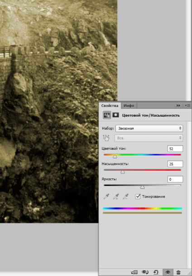Screen dimensions: 192x276
Task: Select the subtract-from-sample eyedropper
Action: click(126, 197)
